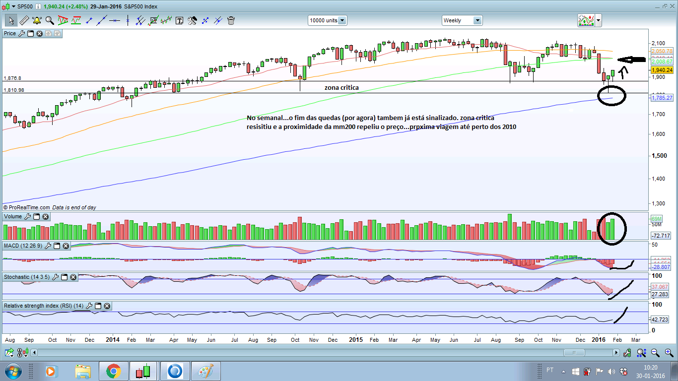Open the Weekly timeframe dropdown
The image size is (678, 381).
[462, 20]
